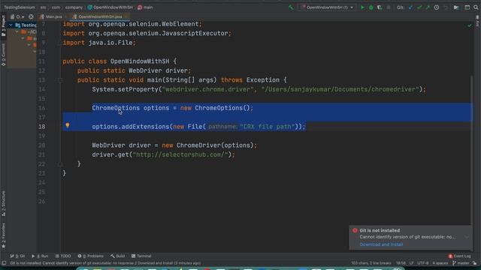
Task: Click the Git update project blue arrow
Action: point(411,7)
